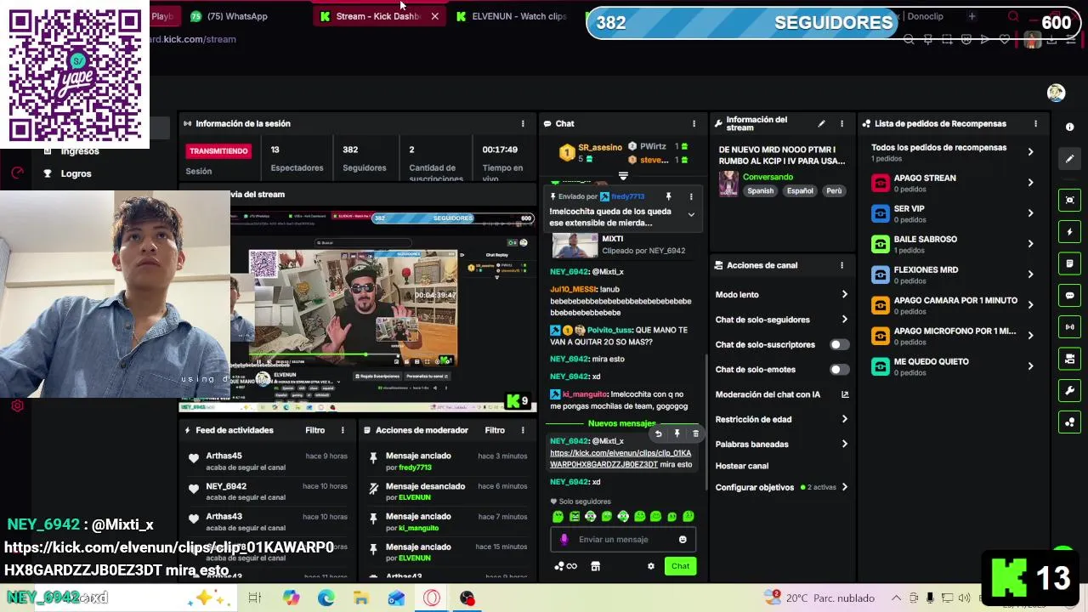The width and height of the screenshot is (1088, 612).
Task: Expand Palabras baneadas options
Action: coord(845,444)
